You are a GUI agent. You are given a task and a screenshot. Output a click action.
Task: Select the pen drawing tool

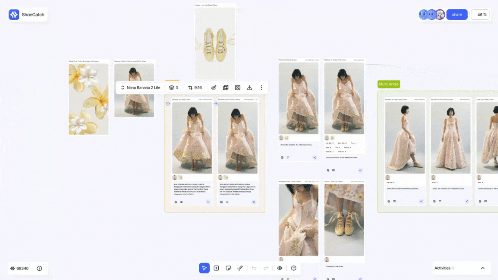[x=240, y=268]
